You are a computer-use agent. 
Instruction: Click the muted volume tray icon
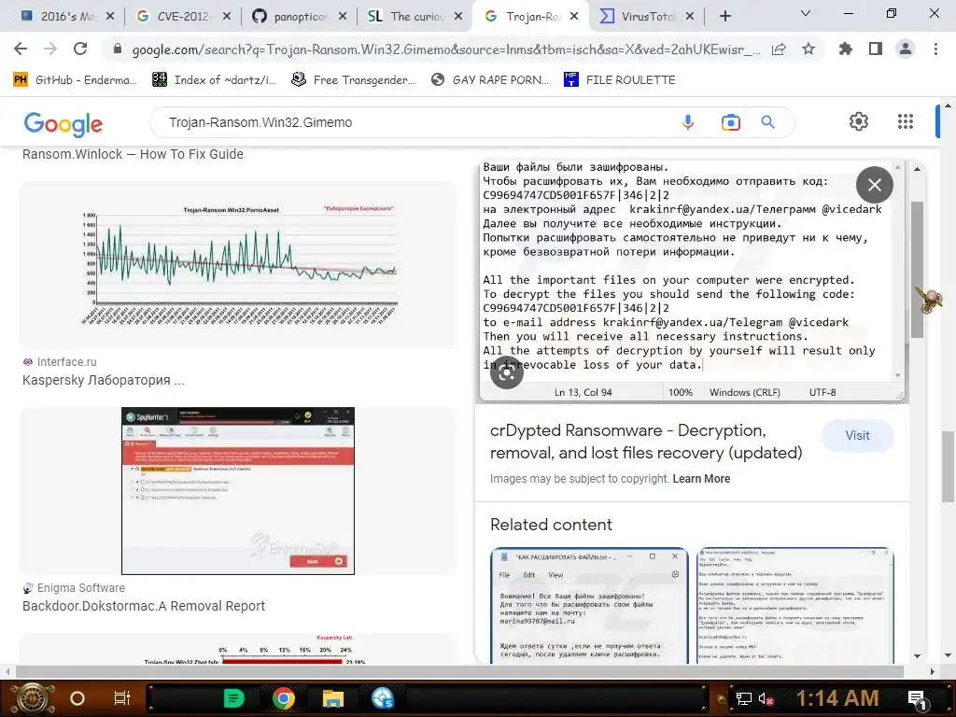point(766,698)
